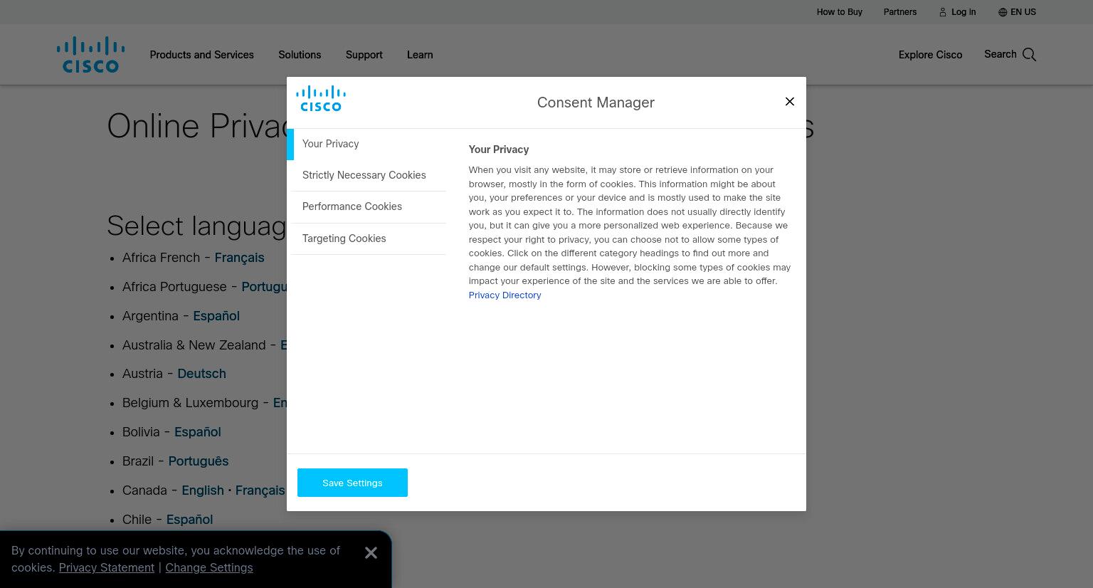Viewport: 1093px width, 588px height.
Task: Switch to Targeting Cookies tab
Action: (369, 238)
